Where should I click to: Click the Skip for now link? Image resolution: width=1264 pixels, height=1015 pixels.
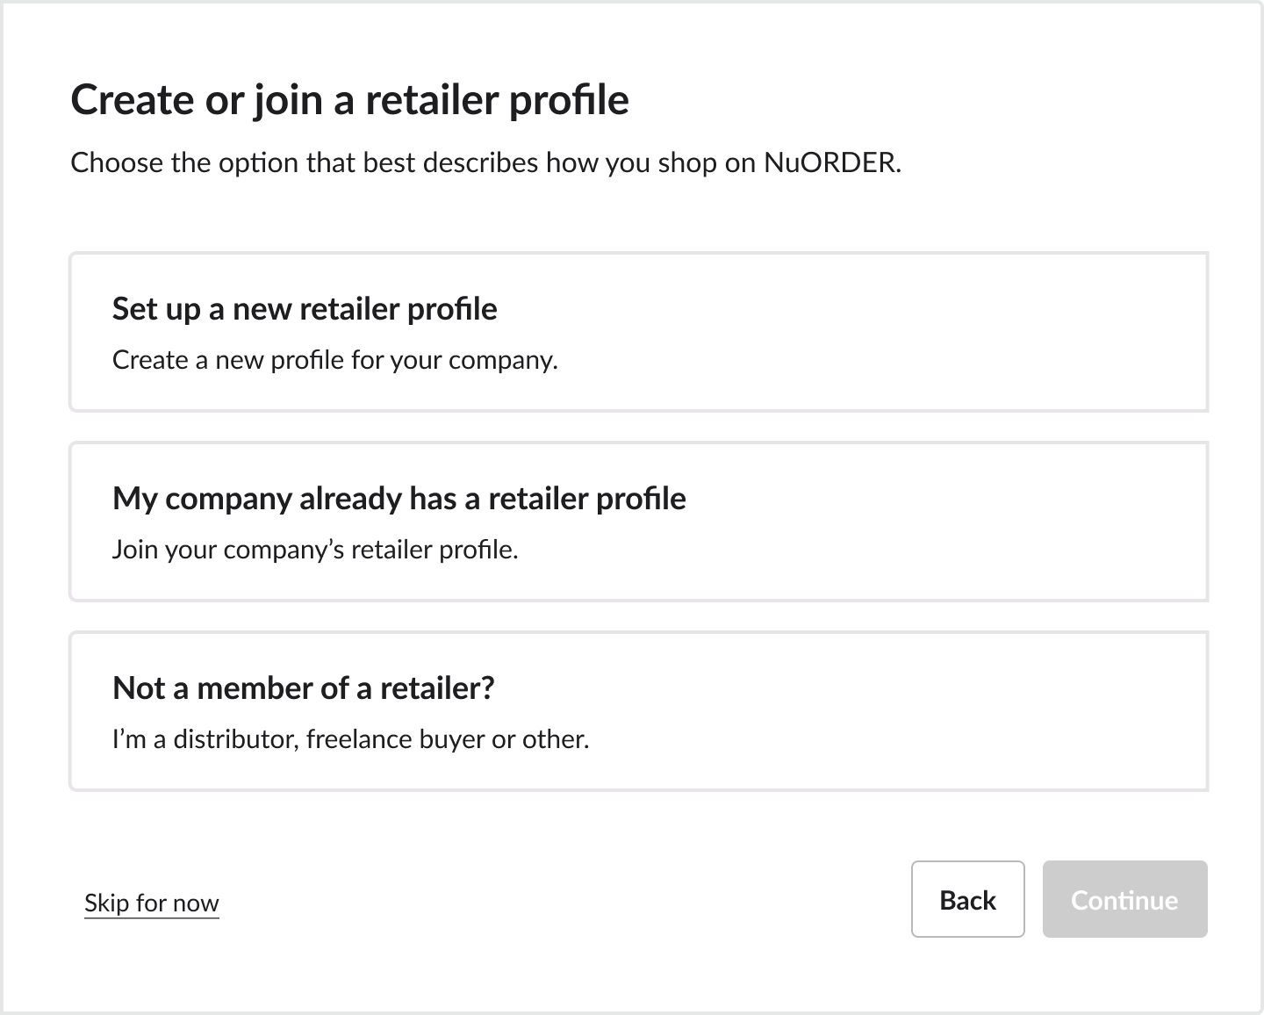tap(151, 903)
